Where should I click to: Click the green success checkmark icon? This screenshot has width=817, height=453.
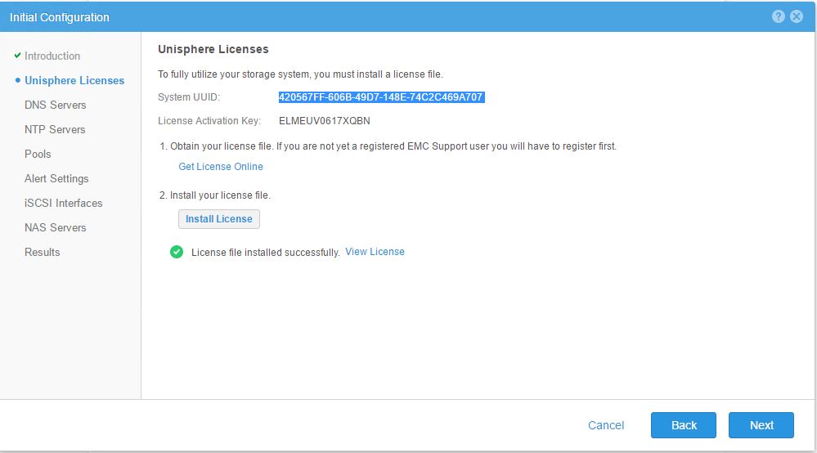pos(177,252)
